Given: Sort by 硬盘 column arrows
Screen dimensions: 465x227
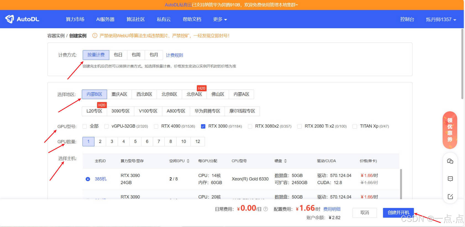Looking at the screenshot, I should pyautogui.click(x=285, y=161).
